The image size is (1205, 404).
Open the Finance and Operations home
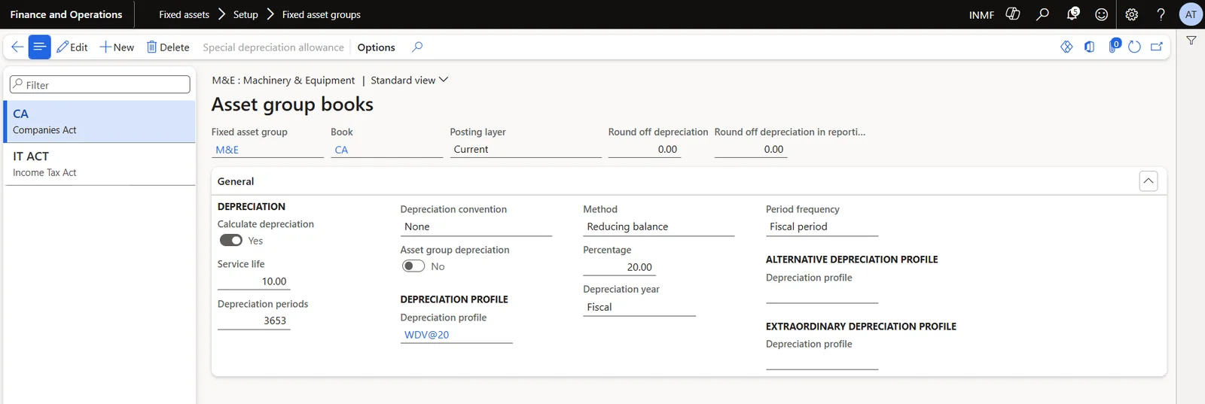66,14
